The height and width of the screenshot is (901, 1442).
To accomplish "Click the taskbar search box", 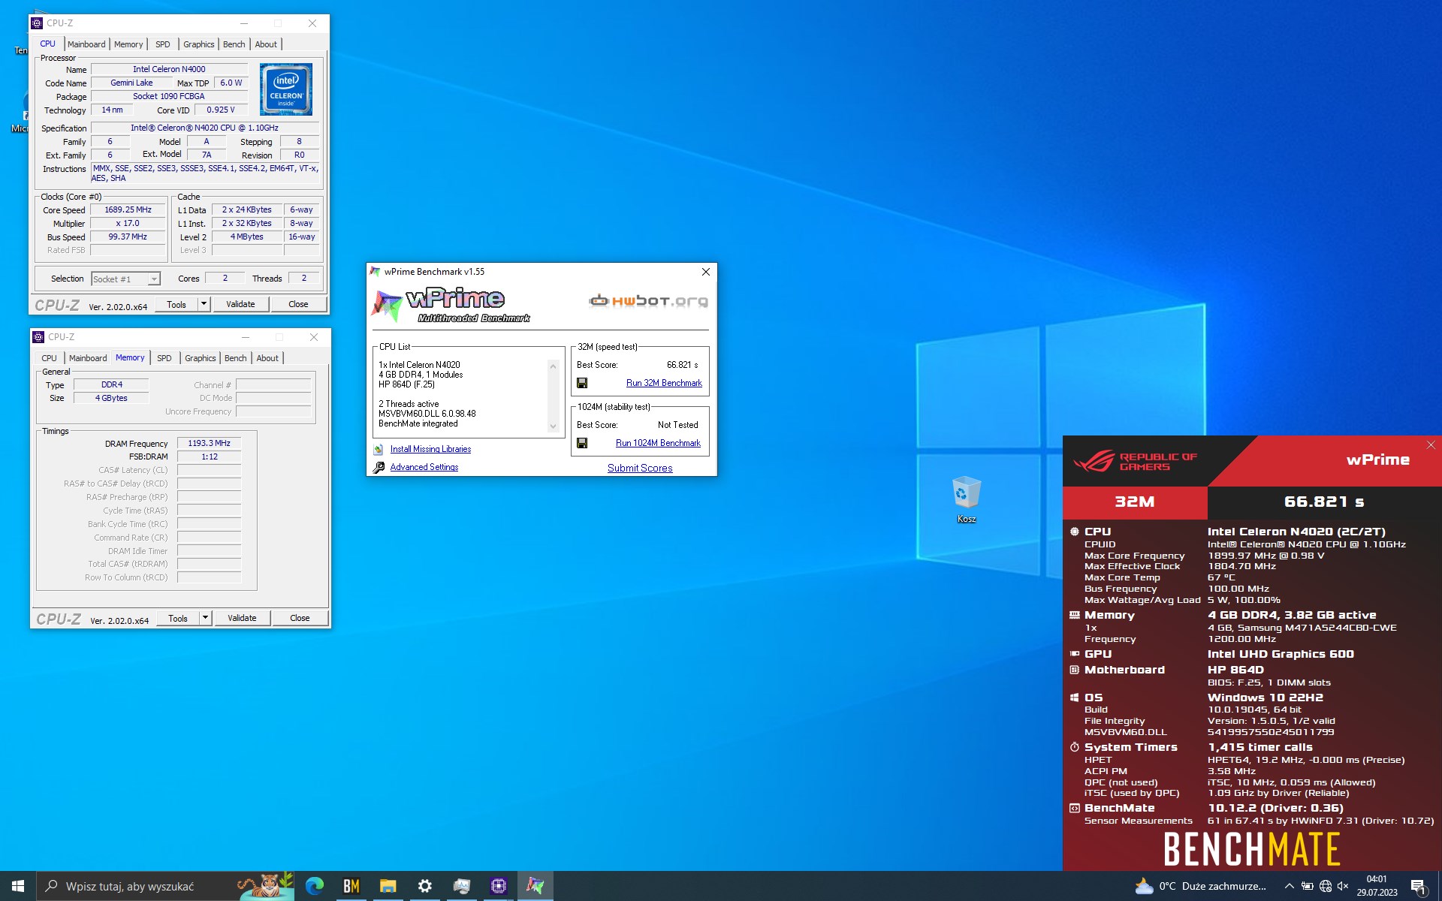I will pos(165,886).
